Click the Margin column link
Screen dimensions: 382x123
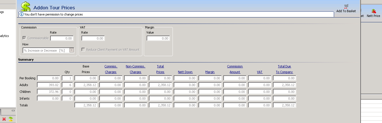(x=210, y=72)
